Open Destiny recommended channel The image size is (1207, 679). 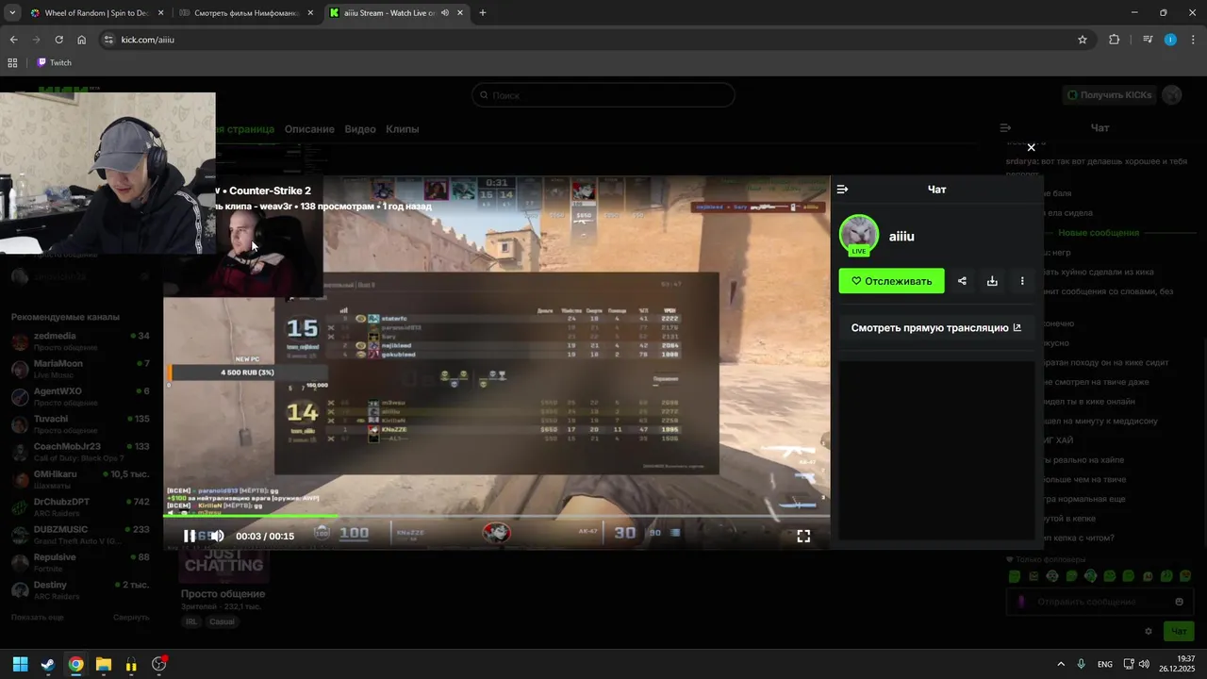coord(80,590)
